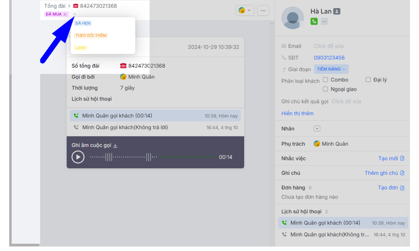Open the more options ellipsis button
The image size is (419, 251).
pyautogui.click(x=263, y=10)
